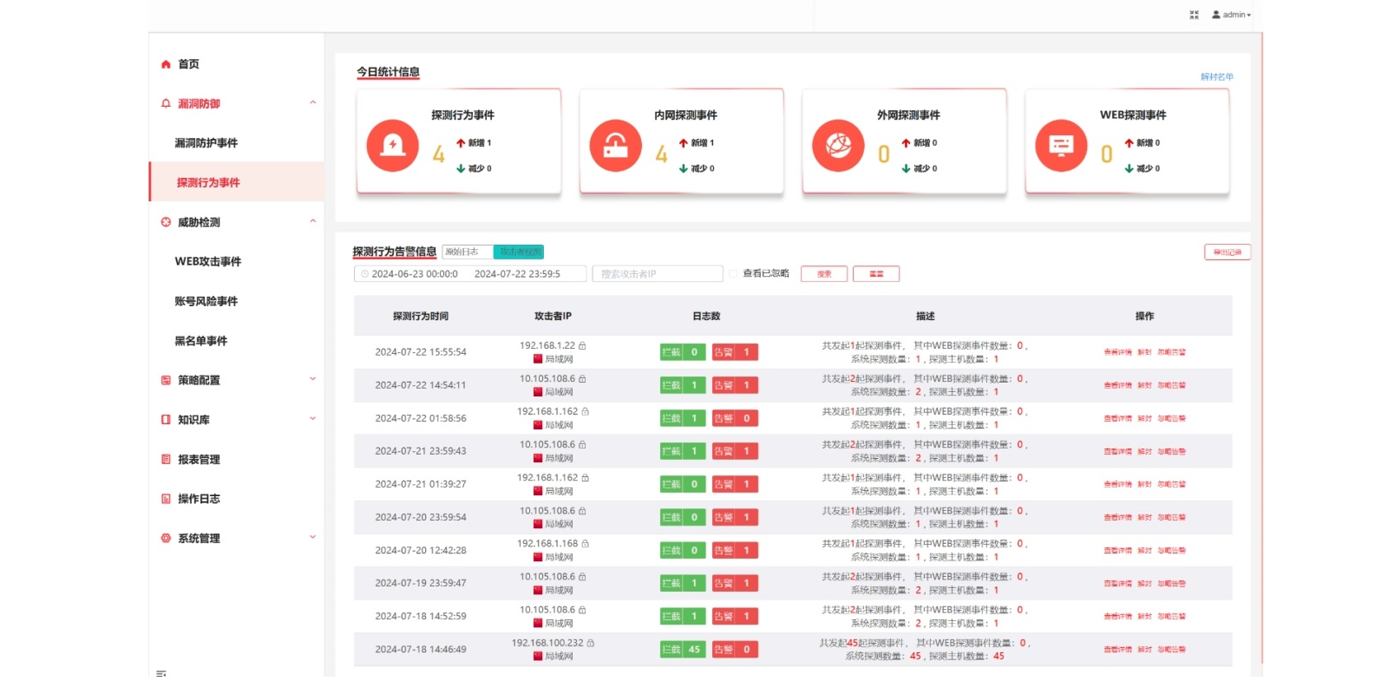Click the lock icon beside IP 192.168.1.22
The width and height of the screenshot is (1388, 694).
coord(582,345)
